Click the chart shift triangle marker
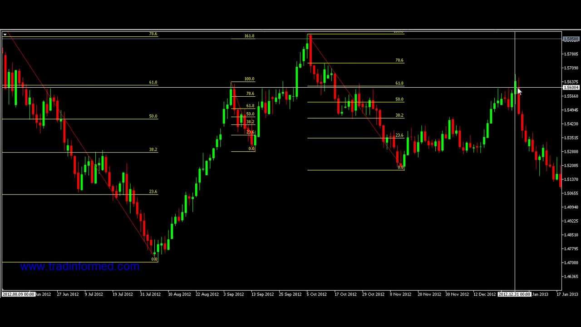 (5, 35)
